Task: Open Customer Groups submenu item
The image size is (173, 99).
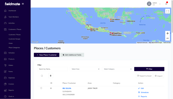Action: pos(14,39)
